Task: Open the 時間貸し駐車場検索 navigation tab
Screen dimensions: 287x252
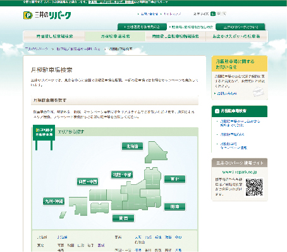Action: pos(54,36)
